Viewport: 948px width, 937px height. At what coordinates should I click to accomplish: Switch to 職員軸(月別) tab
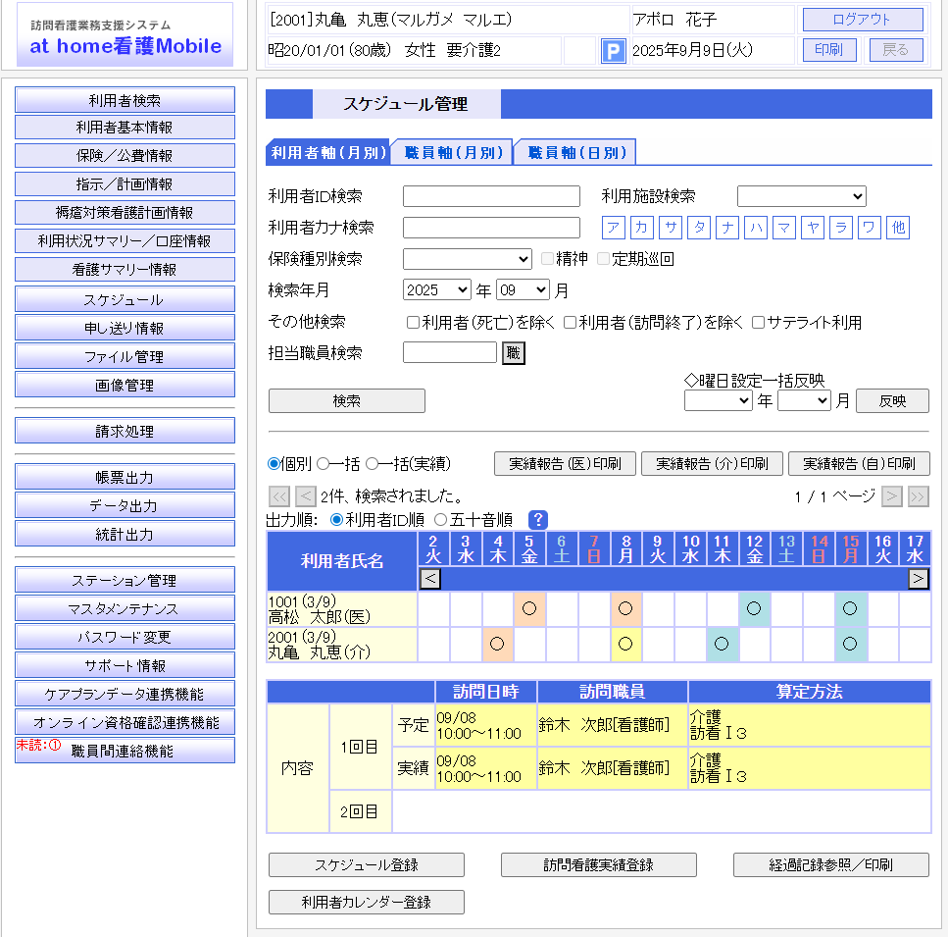coord(452,153)
